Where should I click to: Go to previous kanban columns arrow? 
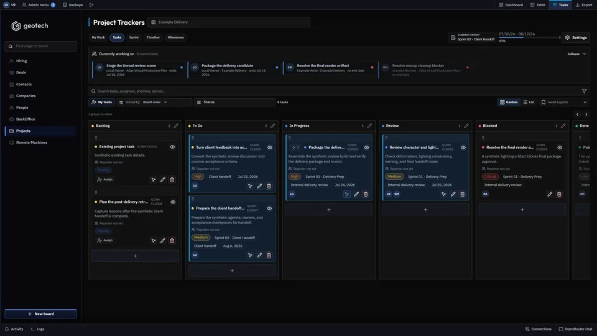click(577, 114)
